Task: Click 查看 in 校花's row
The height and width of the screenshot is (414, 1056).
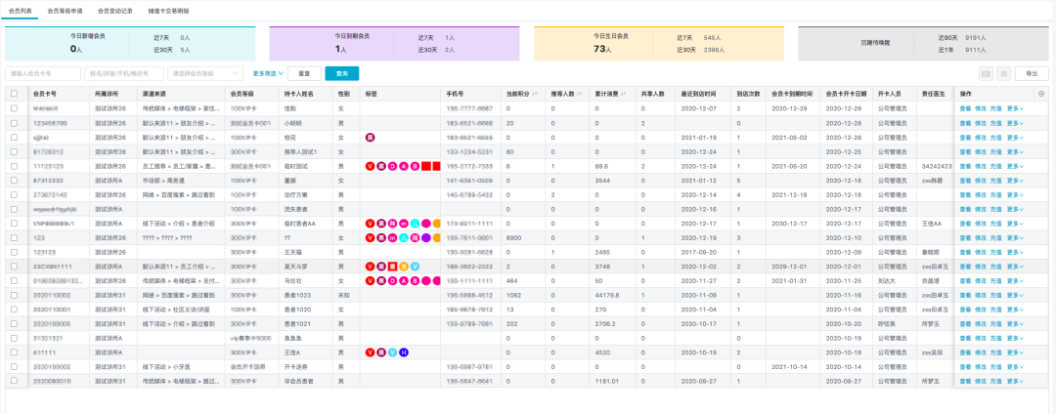Action: tap(965, 137)
